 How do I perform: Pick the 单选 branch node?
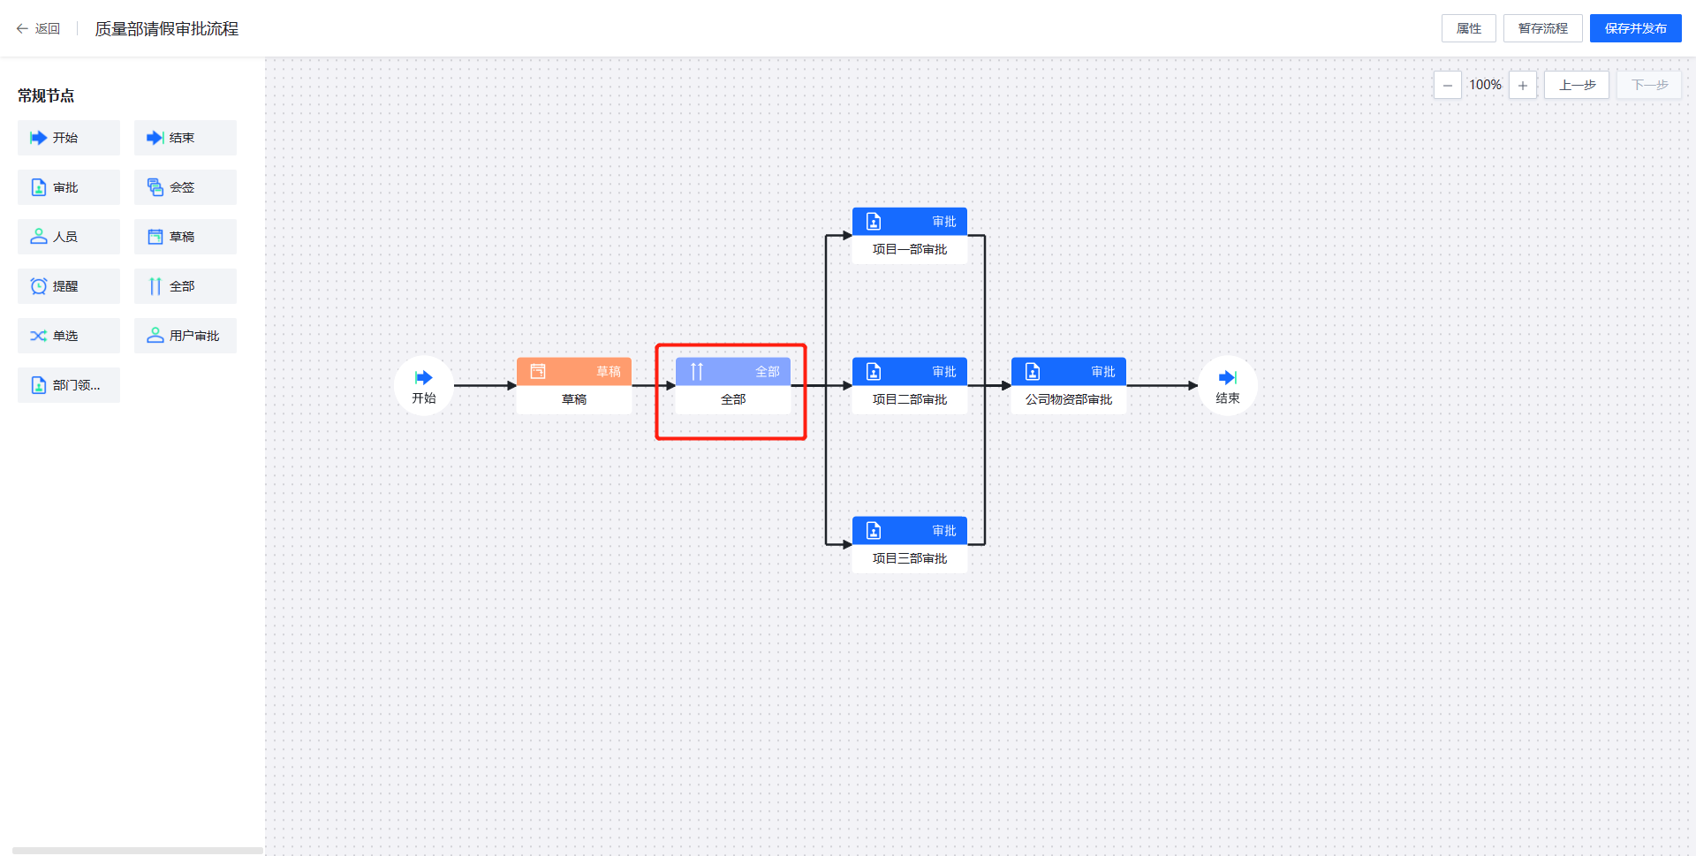point(69,336)
